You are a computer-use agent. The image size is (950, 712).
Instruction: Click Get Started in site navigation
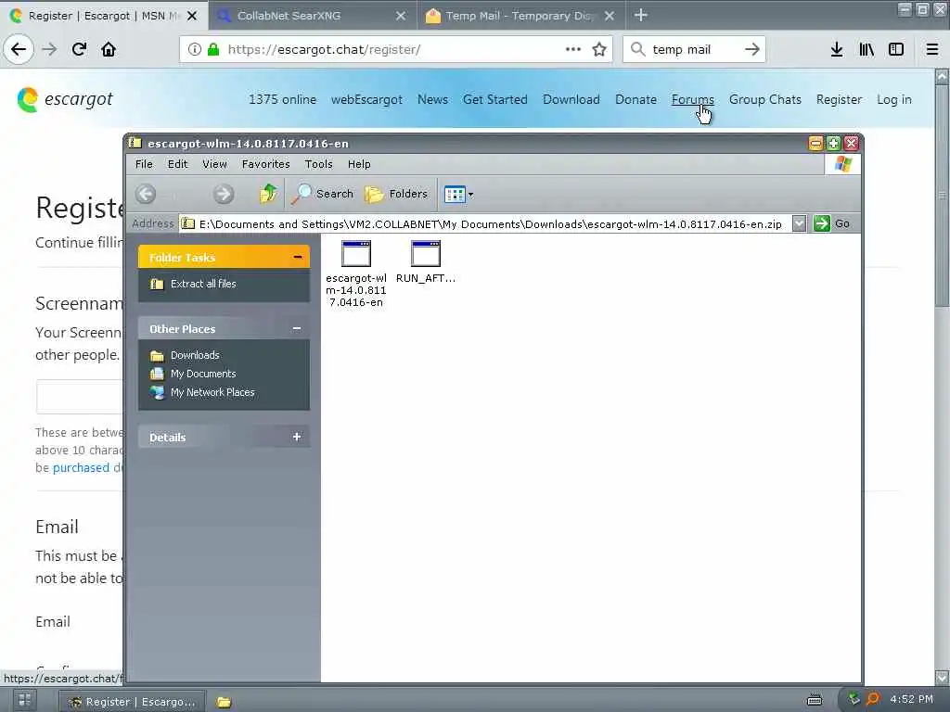coord(495,99)
